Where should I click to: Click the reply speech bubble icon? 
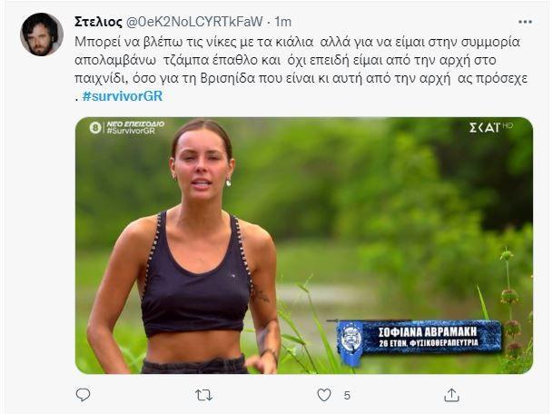coord(83,395)
